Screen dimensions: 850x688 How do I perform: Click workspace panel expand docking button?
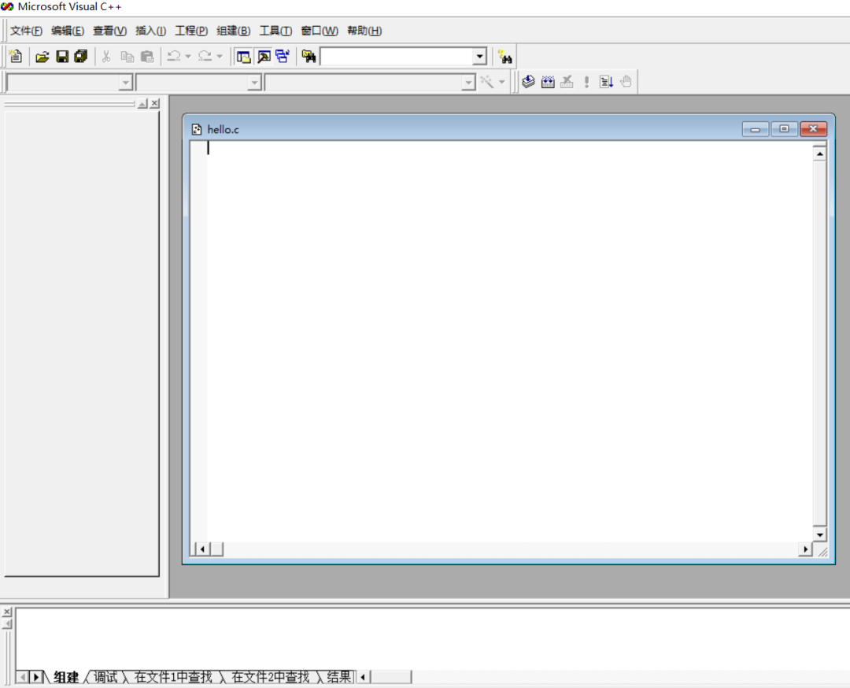[x=142, y=104]
